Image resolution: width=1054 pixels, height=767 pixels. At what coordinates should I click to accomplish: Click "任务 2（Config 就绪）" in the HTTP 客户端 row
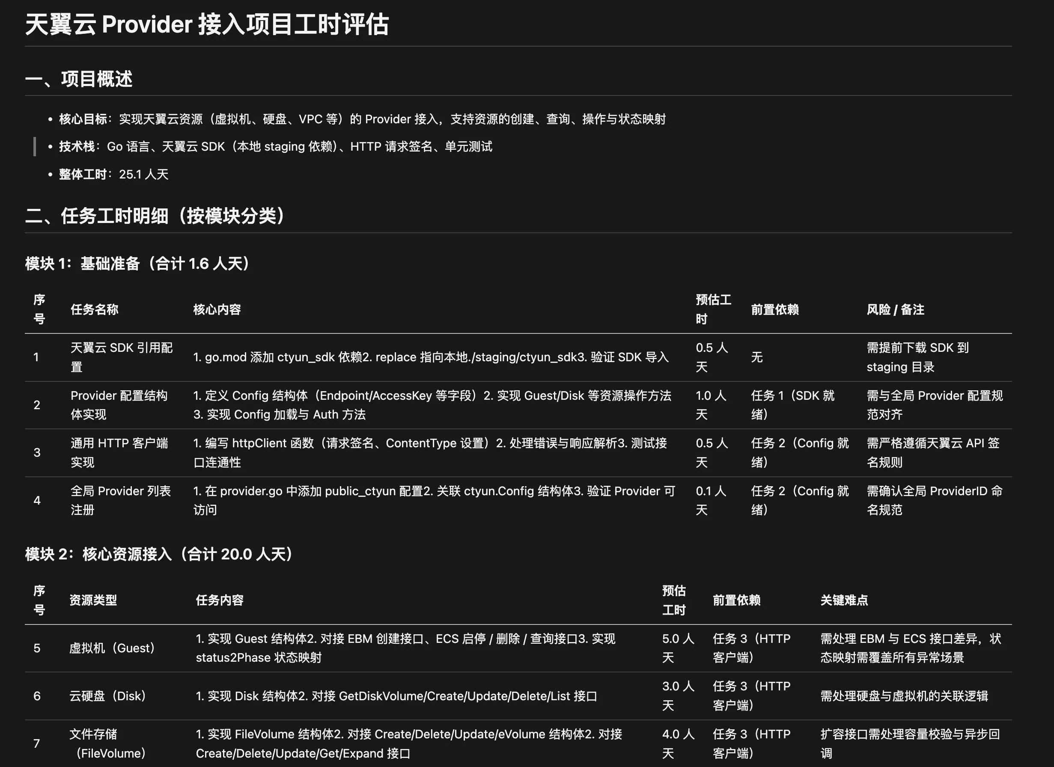tap(800, 453)
